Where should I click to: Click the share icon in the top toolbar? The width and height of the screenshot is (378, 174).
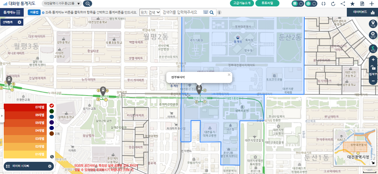coord(343,4)
